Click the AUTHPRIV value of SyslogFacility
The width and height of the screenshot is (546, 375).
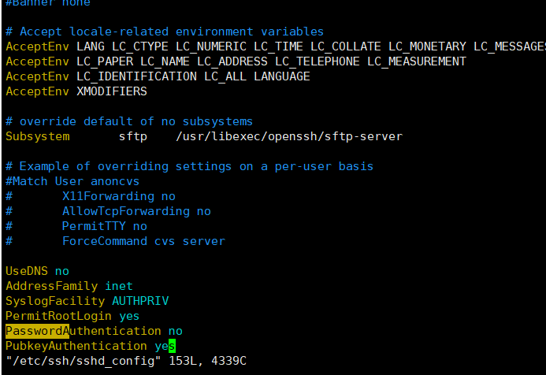(x=139, y=301)
